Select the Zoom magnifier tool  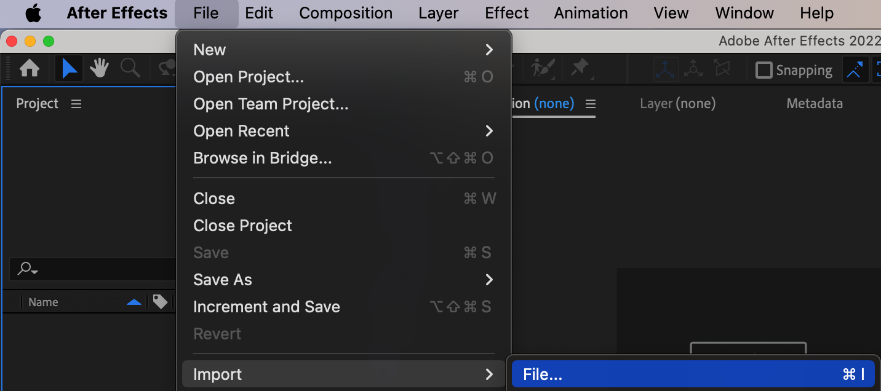click(x=130, y=69)
